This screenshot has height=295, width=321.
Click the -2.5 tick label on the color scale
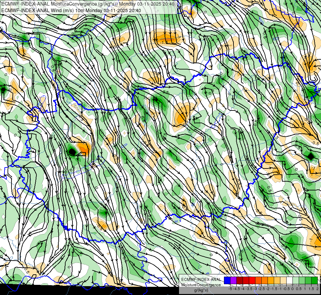tap(261, 289)
